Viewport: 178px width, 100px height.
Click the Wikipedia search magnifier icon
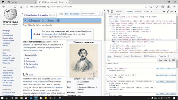100,14
